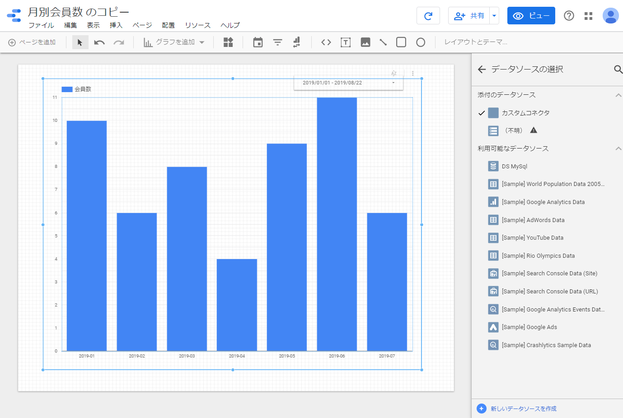Open the ファイル menu
Image resolution: width=623 pixels, height=418 pixels.
point(41,25)
